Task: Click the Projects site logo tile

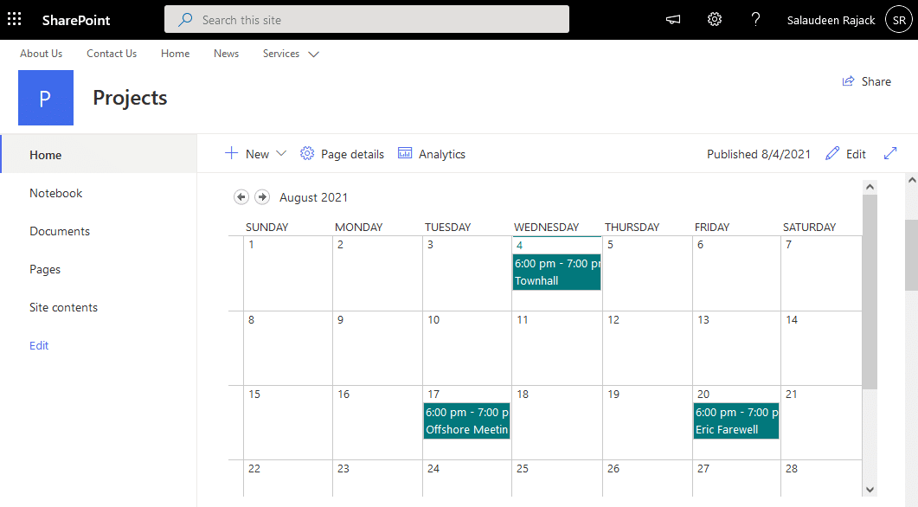Action: pos(46,98)
